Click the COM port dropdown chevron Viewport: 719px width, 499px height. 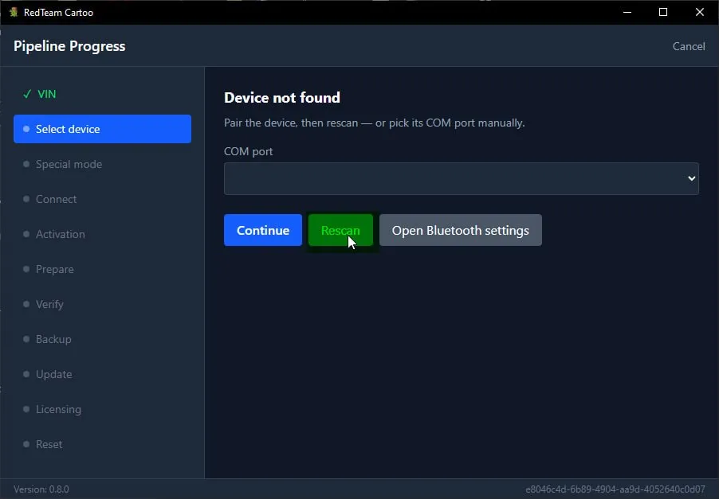pos(691,178)
